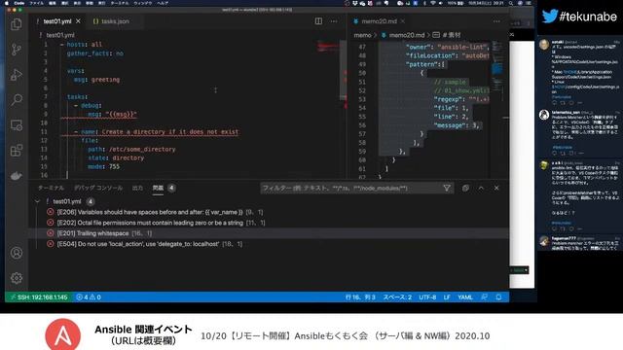
Task: Select the E201 Trailing whitespace error
Action: coord(269,233)
